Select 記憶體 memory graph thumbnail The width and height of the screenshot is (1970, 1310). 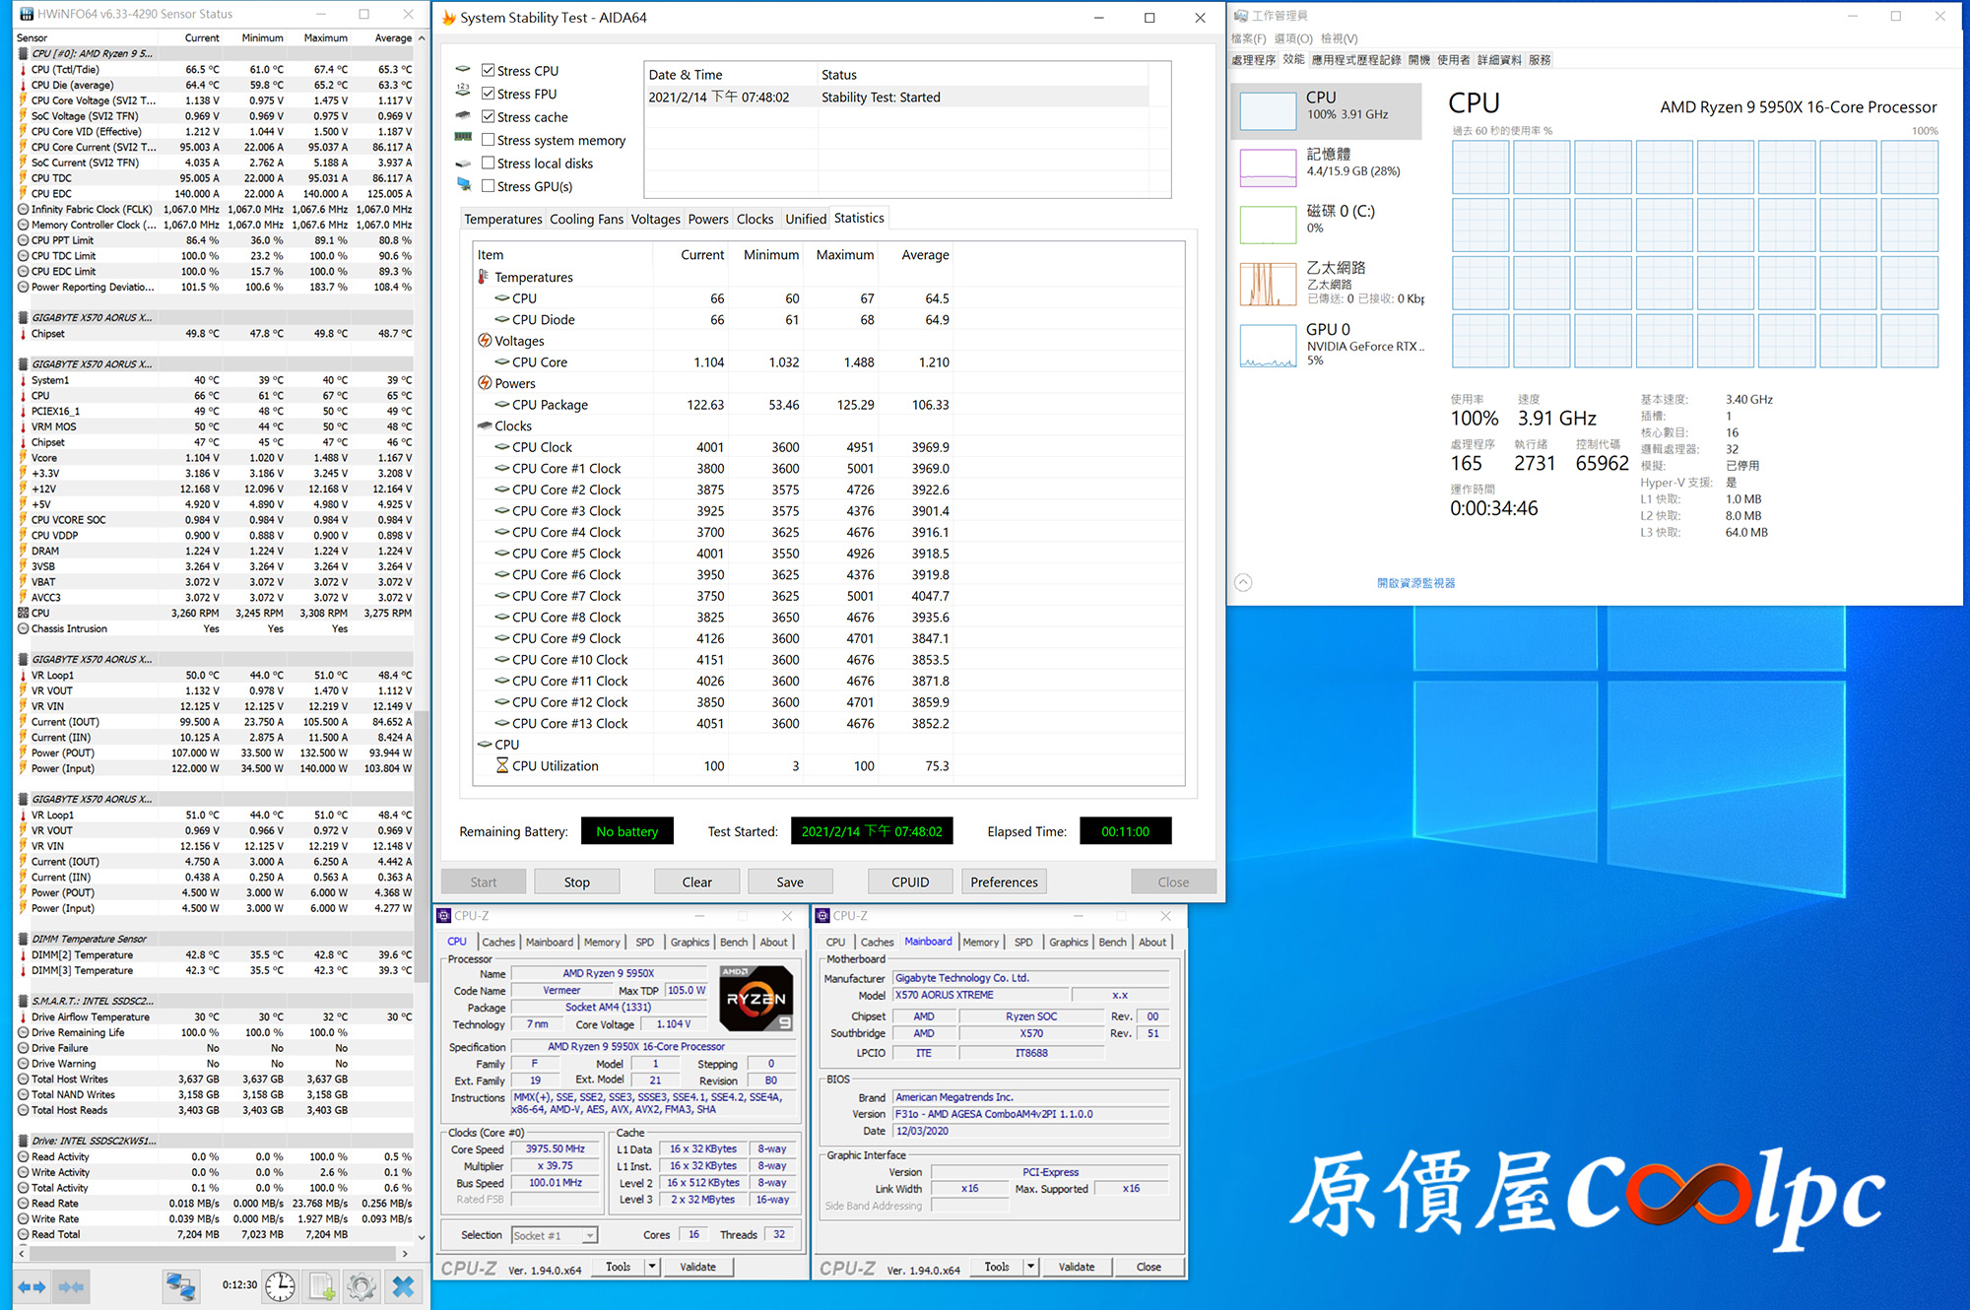click(x=1268, y=167)
